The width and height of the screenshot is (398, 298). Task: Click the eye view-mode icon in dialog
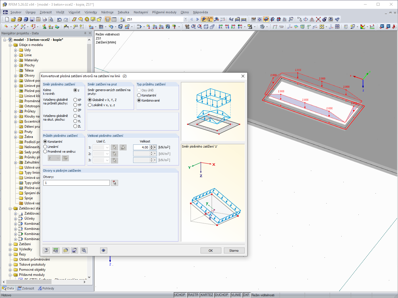(104, 250)
